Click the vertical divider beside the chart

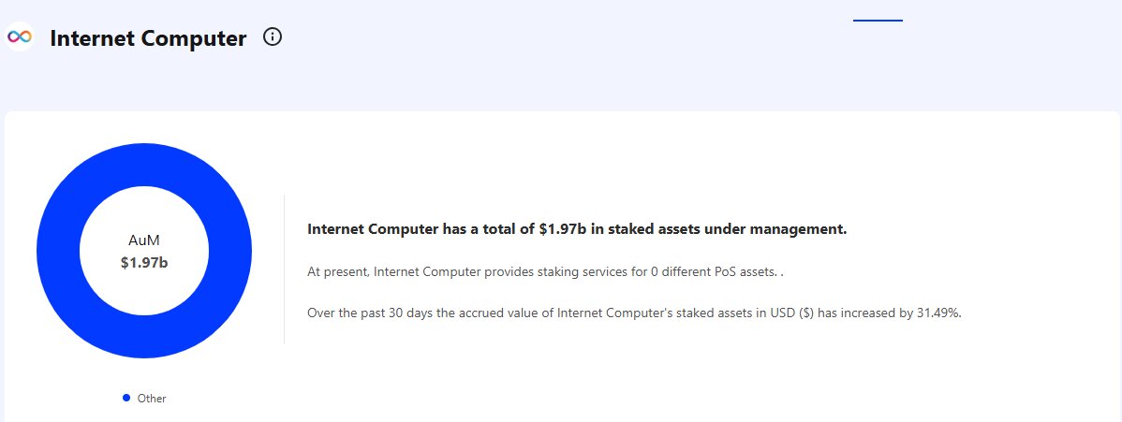(284, 269)
